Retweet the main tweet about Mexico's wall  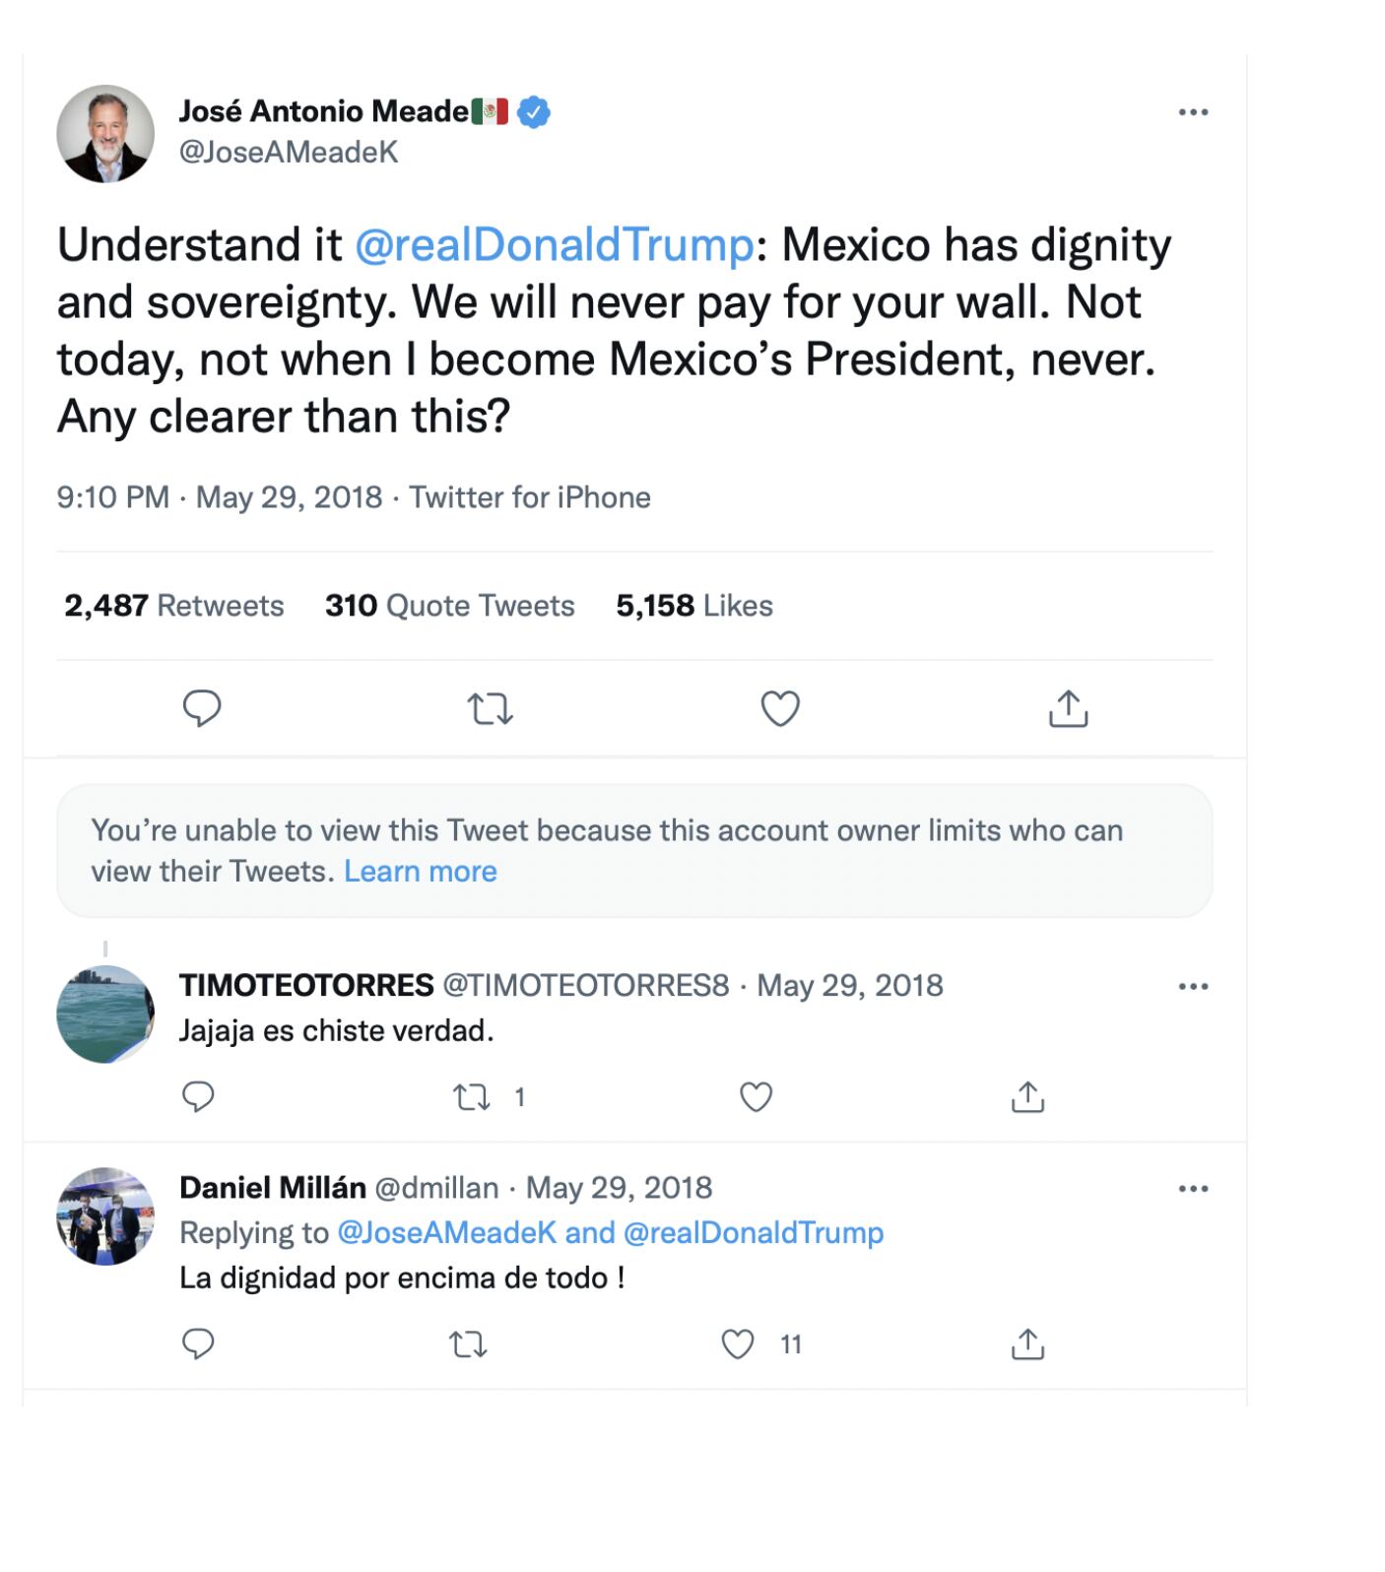(490, 709)
